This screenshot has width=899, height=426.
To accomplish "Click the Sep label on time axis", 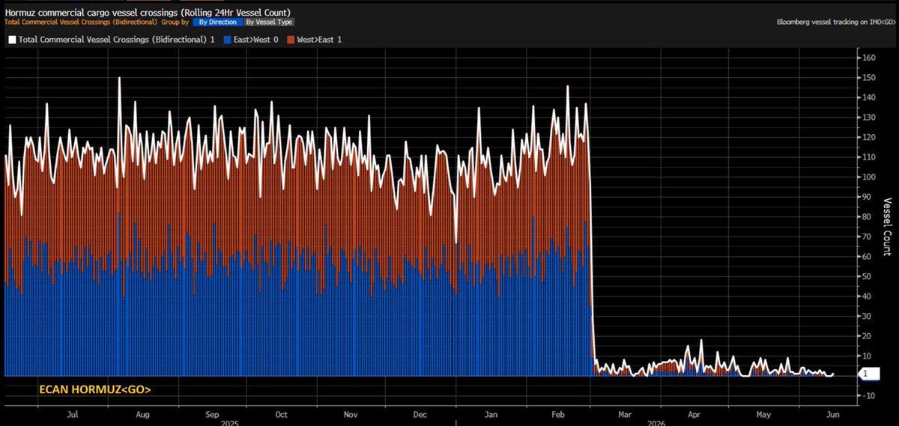I will coord(211,413).
